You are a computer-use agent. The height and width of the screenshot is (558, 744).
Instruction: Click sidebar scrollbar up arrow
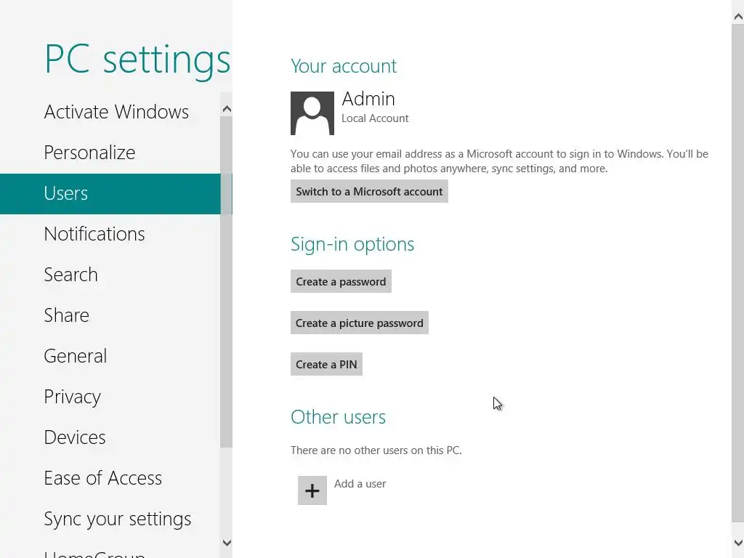227,110
